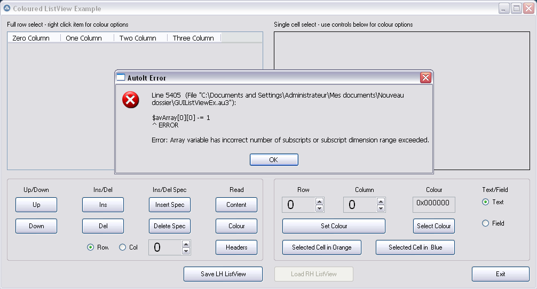
Task: Dismiss the AutoIt Error dialog with OK
Action: pos(274,160)
